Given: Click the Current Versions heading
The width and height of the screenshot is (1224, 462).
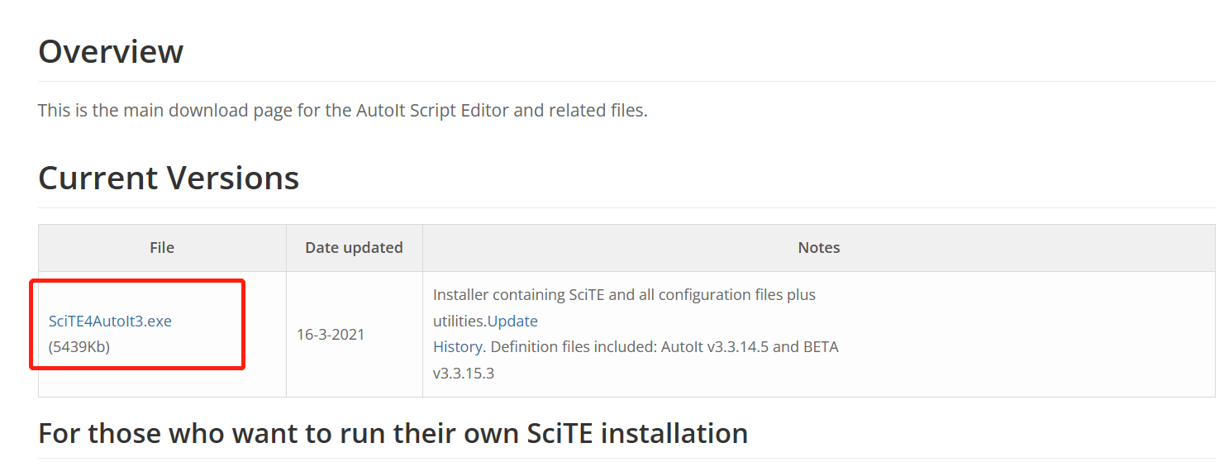Looking at the screenshot, I should [169, 178].
